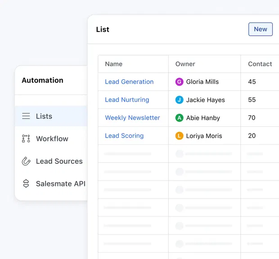
Task: Click contact count 45
Action: 252,82
